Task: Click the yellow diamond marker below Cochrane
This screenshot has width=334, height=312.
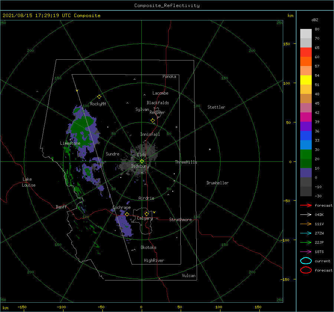Action: 127,214
